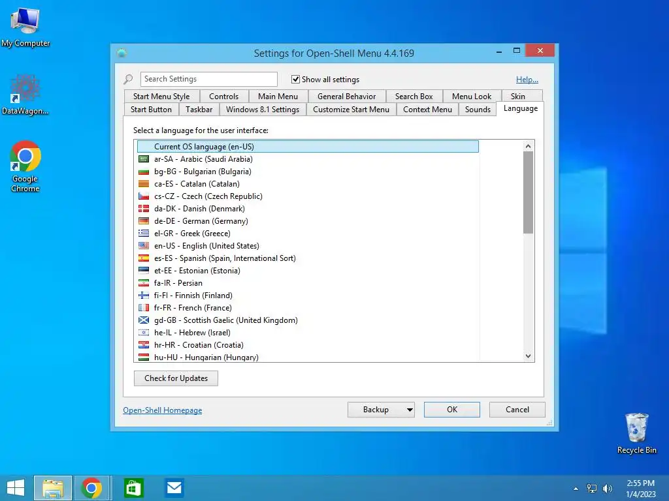669x501 pixels.
Task: Open Windows 8.1 Settings tab
Action: tap(263, 110)
